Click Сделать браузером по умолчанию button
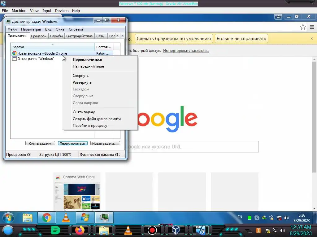The width and height of the screenshot is (317, 237). pos(174,39)
